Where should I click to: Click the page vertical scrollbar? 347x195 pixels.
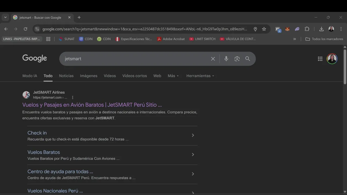pyautogui.click(x=345, y=66)
